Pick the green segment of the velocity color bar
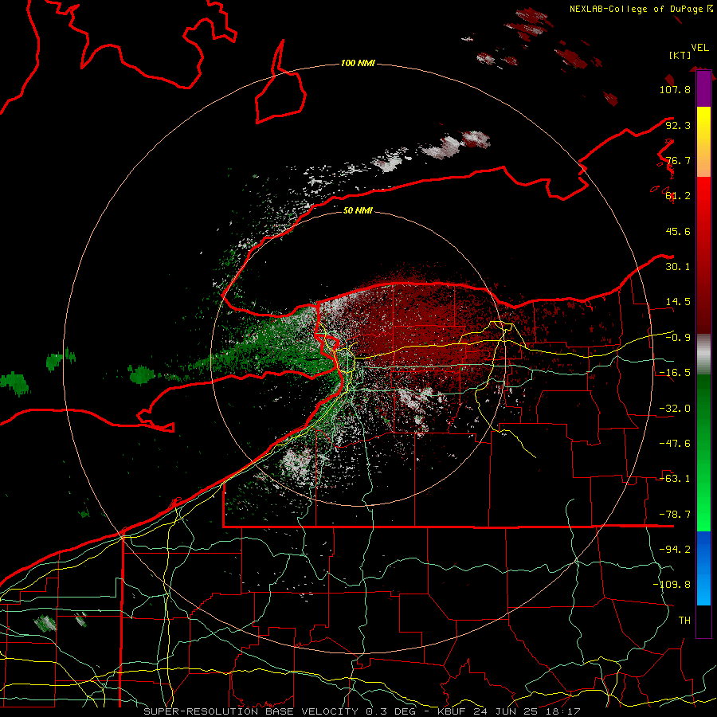The height and width of the screenshot is (717, 717). (x=703, y=453)
